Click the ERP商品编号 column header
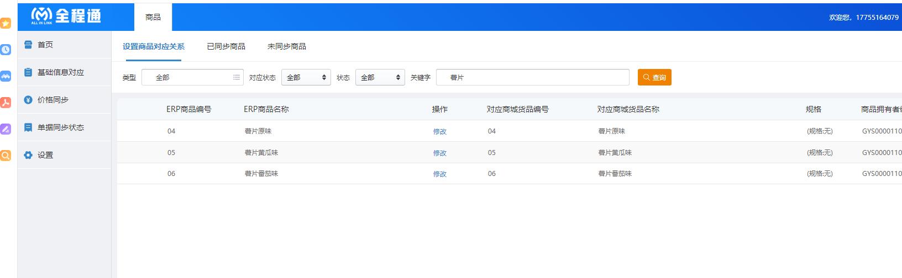 [x=189, y=109]
